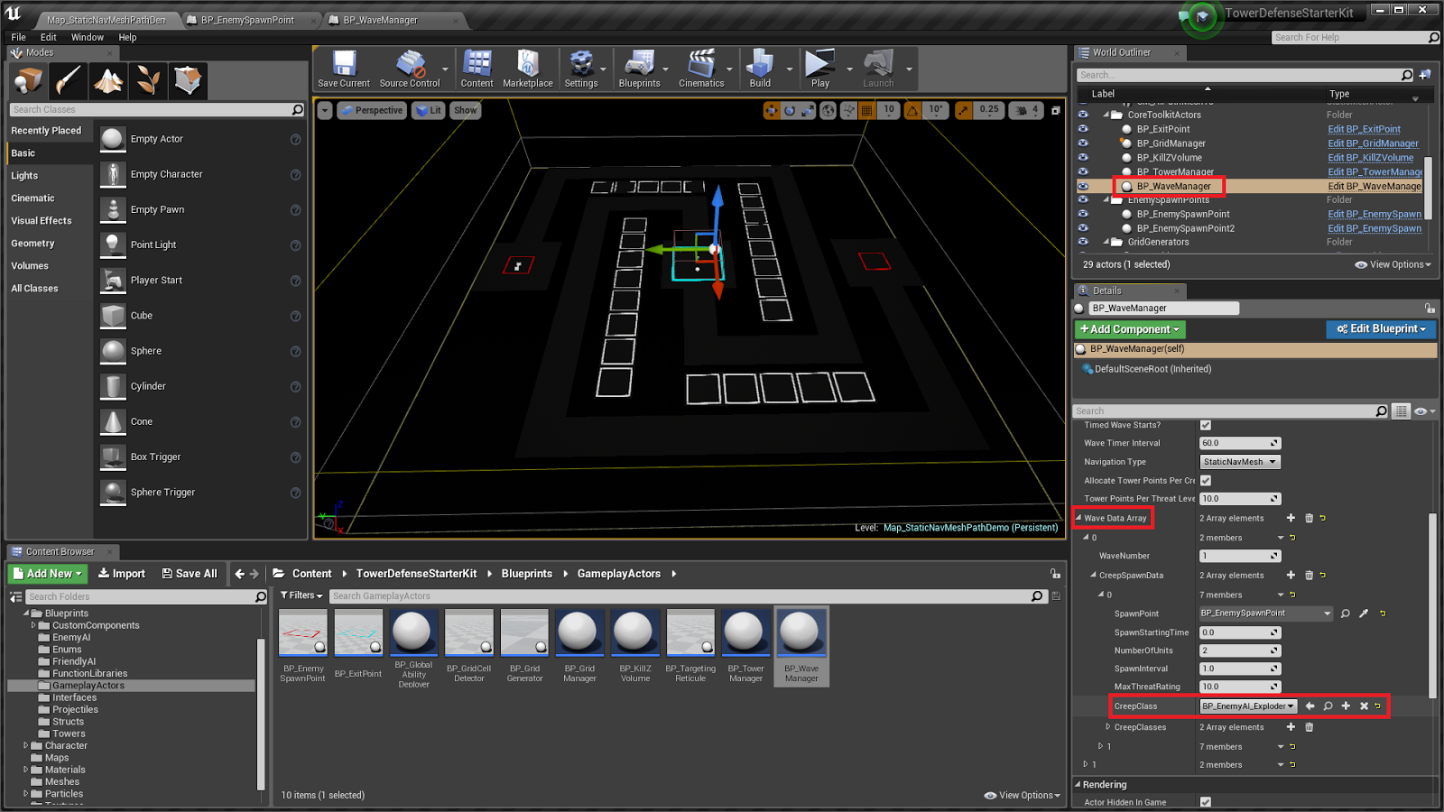The width and height of the screenshot is (1444, 812).
Task: Click the Save Current toolbar icon
Action: coord(344,69)
